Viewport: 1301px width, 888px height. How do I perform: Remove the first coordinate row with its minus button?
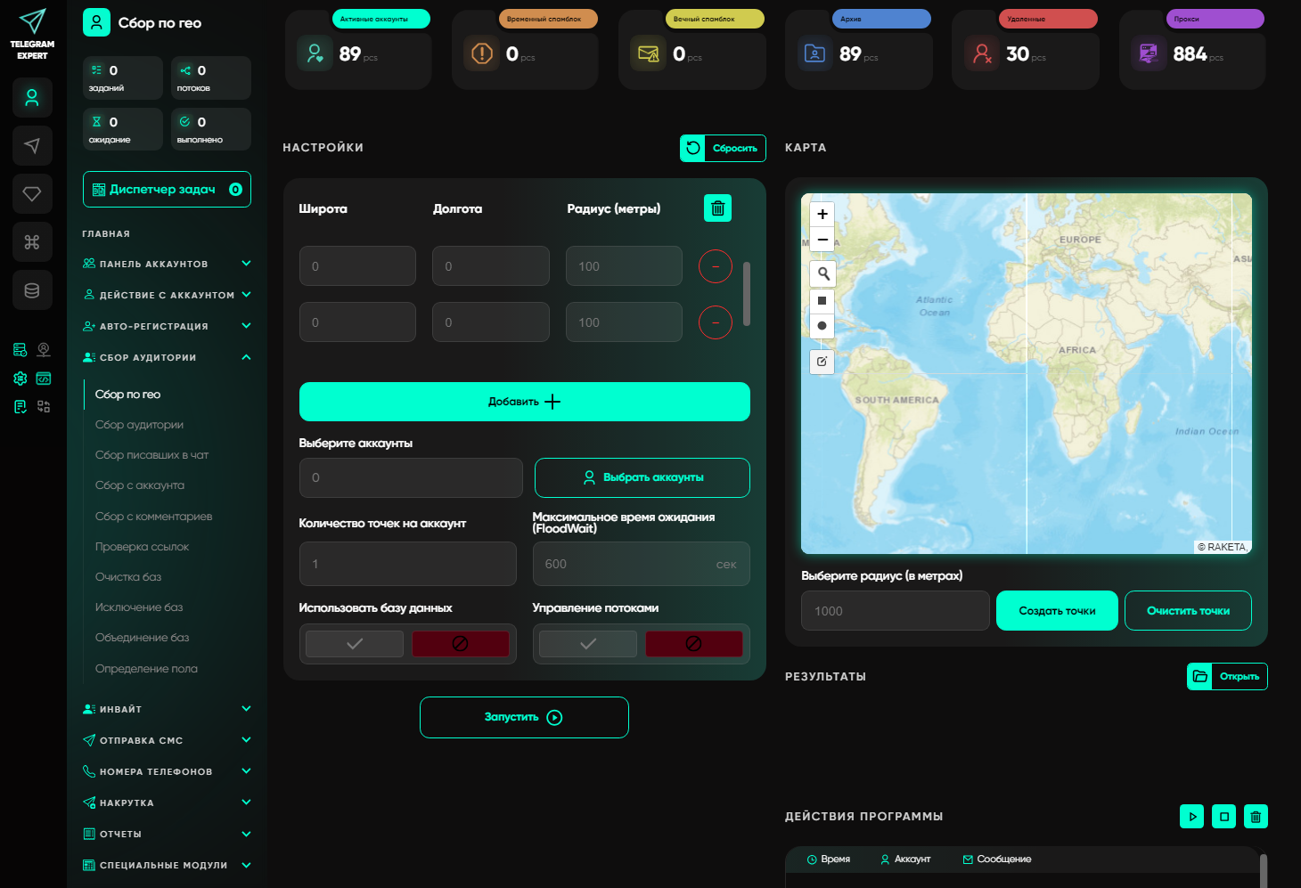(x=716, y=266)
